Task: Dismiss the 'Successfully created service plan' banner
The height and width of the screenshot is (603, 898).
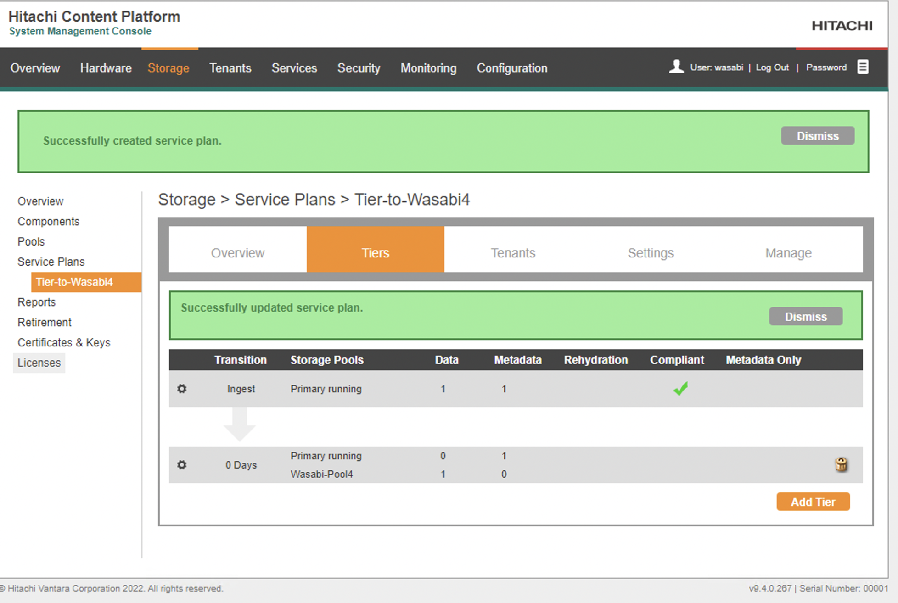Action: tap(818, 136)
